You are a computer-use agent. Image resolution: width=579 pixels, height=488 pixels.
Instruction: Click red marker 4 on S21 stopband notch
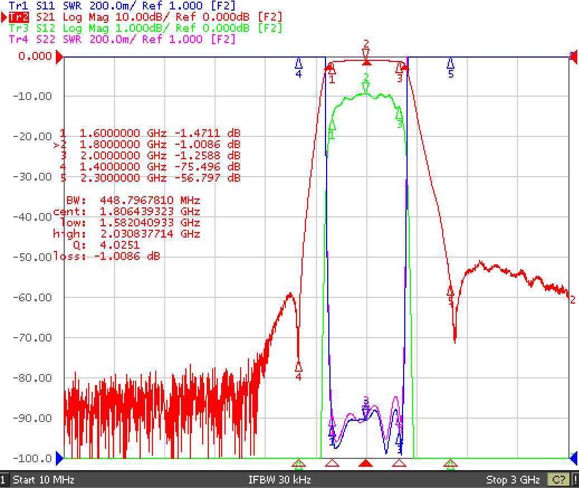299,367
